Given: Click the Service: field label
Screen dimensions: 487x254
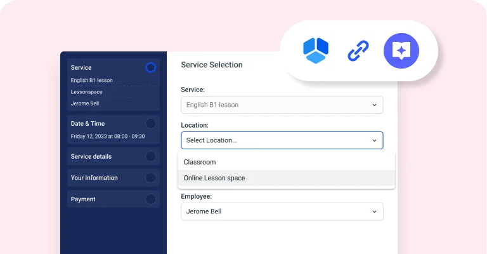Looking at the screenshot, I should (193, 90).
